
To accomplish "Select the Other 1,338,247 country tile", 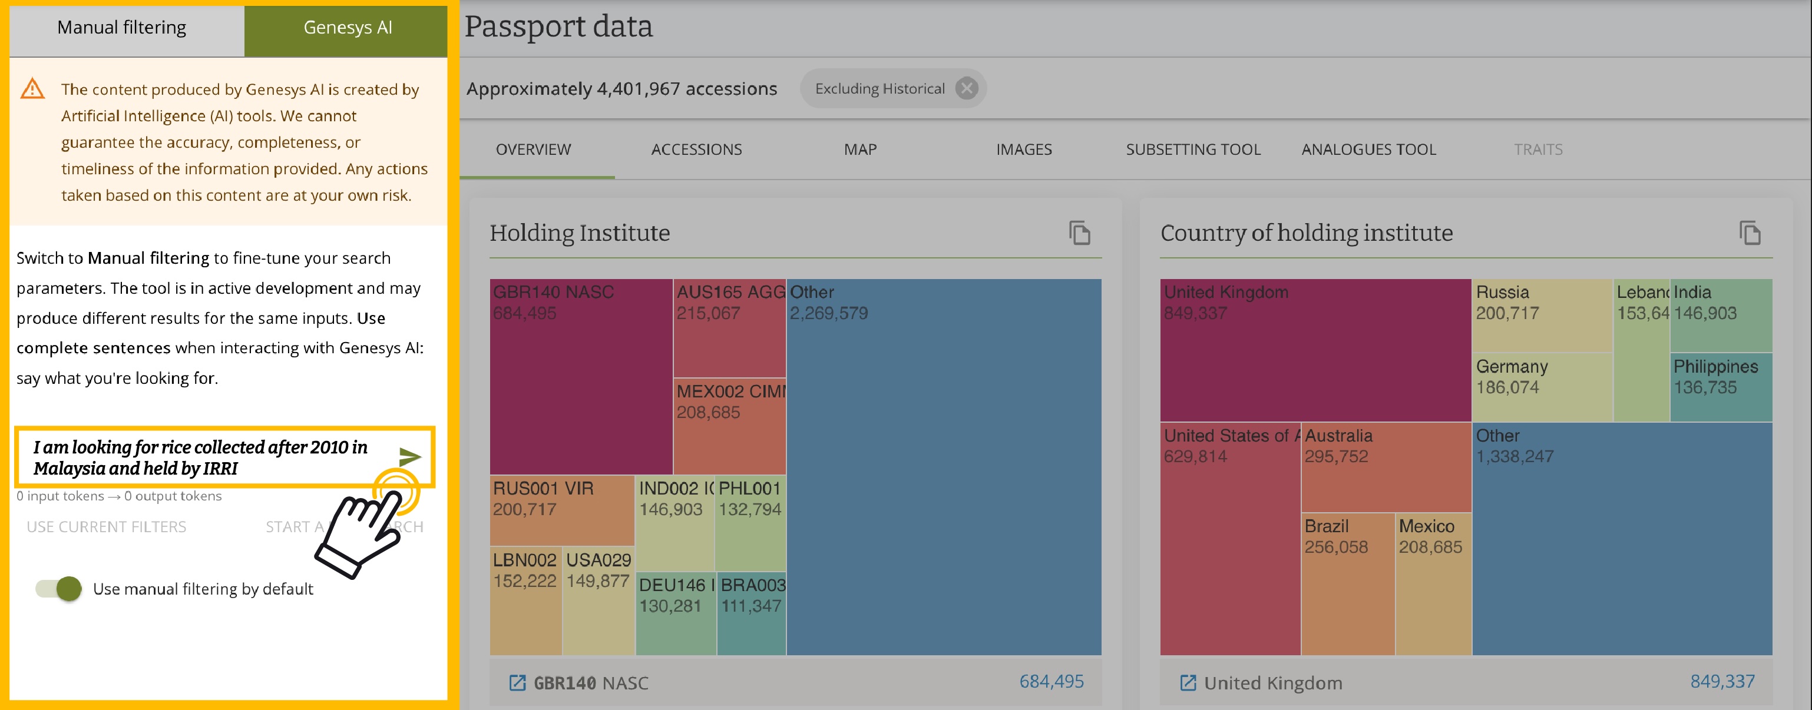I will [x=1622, y=539].
